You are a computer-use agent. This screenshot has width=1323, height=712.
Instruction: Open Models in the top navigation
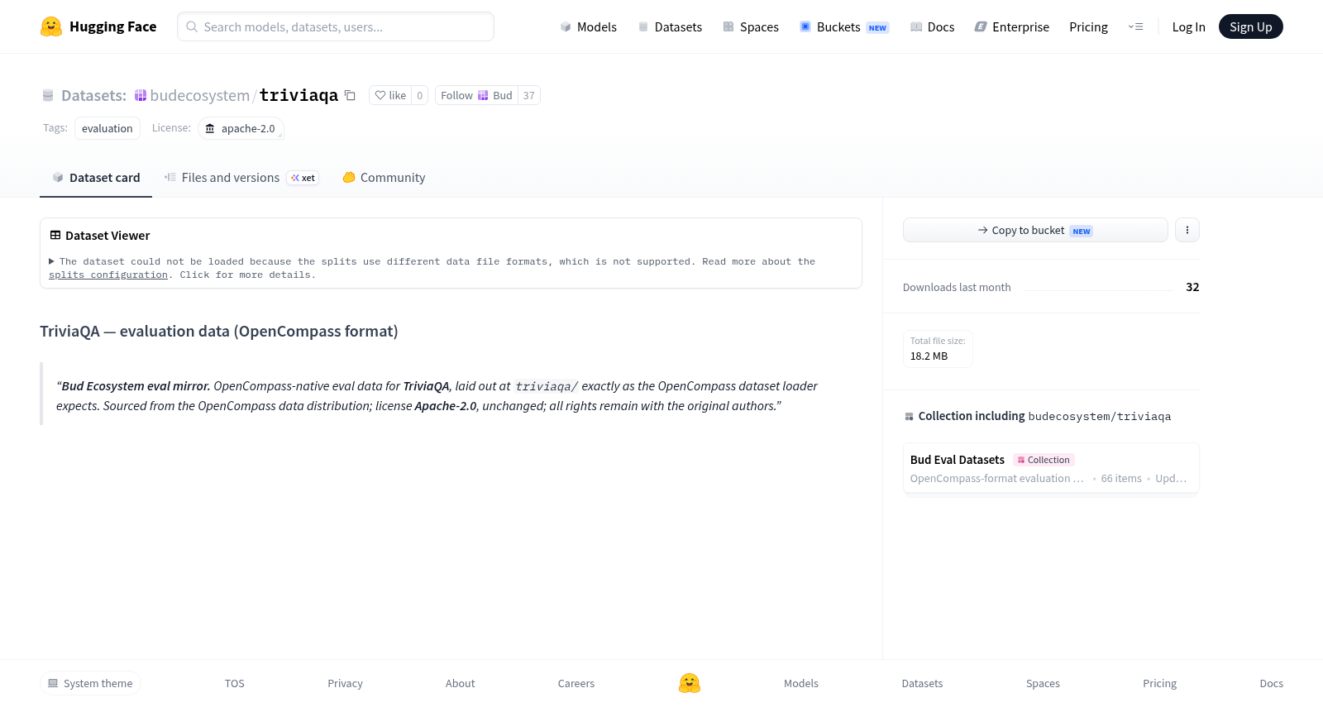click(589, 26)
